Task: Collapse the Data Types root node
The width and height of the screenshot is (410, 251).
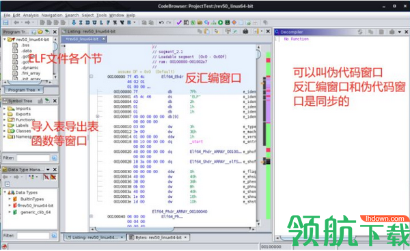Action: coord(5,192)
